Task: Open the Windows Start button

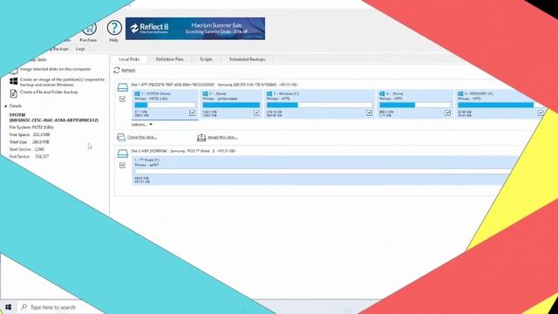Action: pos(8,307)
